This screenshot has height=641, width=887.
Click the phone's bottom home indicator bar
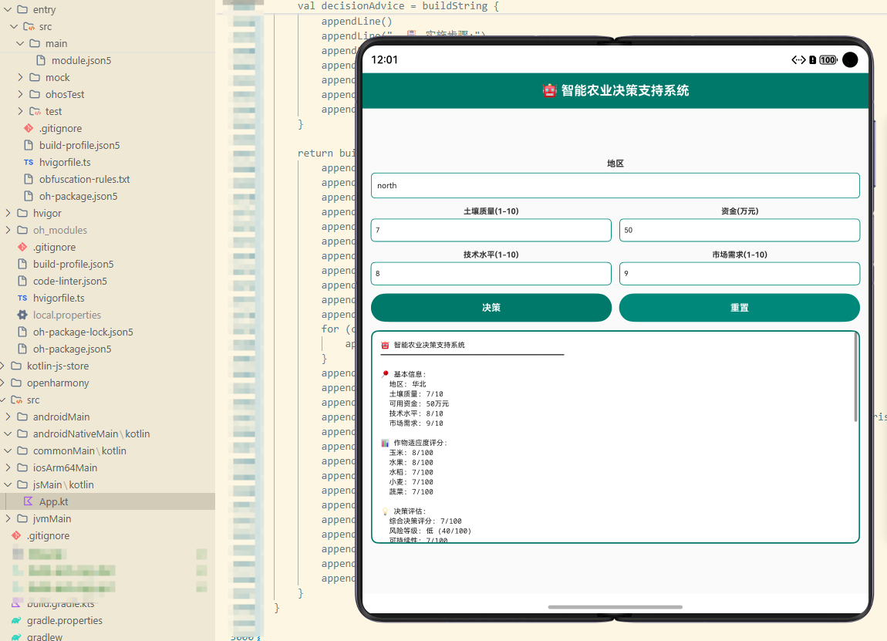click(x=616, y=607)
